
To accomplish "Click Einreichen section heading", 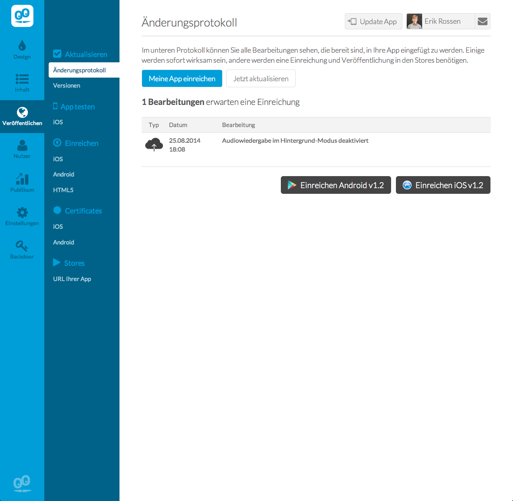I will [x=82, y=143].
